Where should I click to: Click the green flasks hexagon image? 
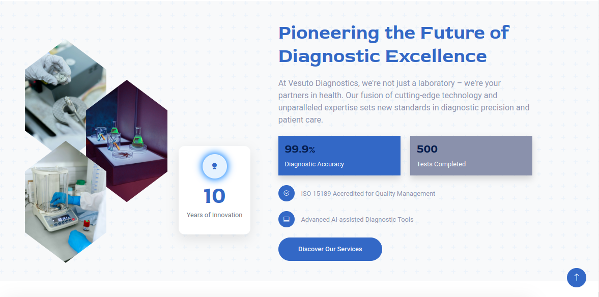point(127,141)
